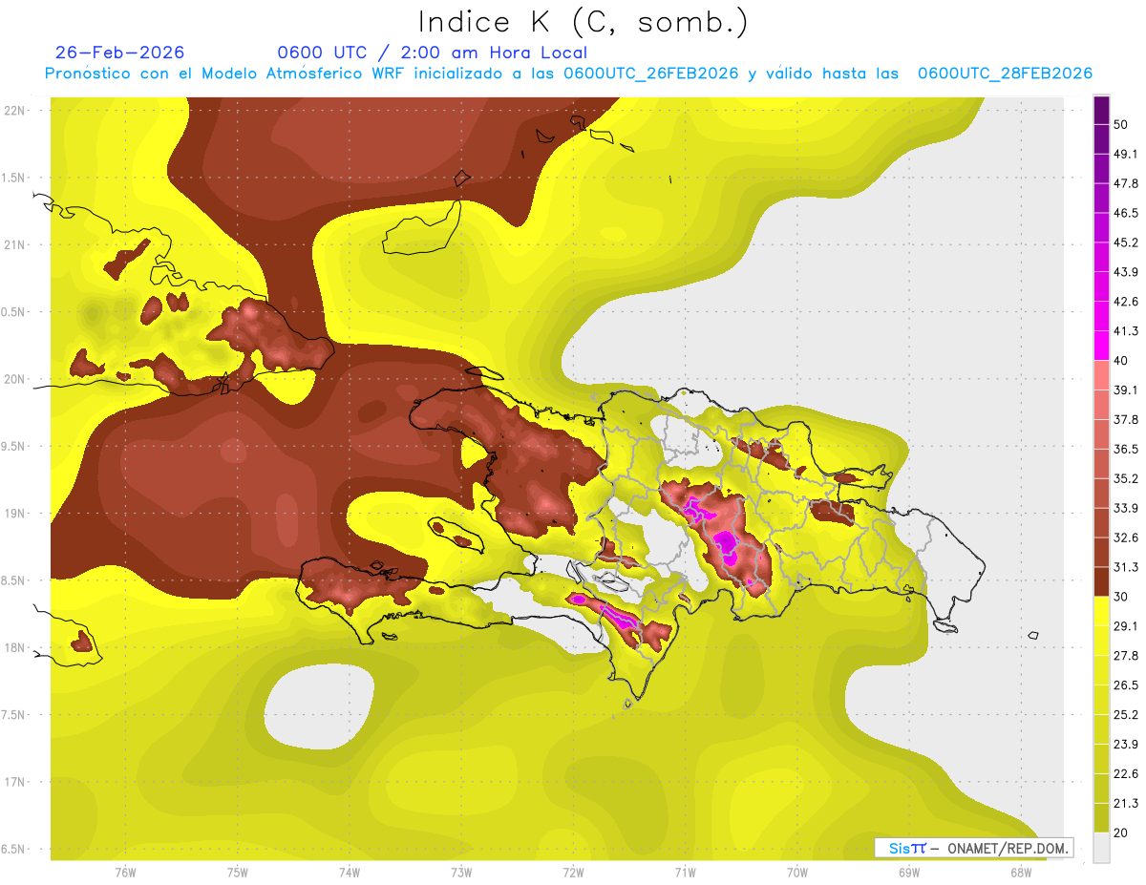Click colorbar value '32.6'
Screen dimensions: 1146x885
click(1126, 537)
